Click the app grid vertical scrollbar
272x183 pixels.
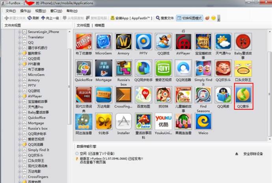point(270,94)
